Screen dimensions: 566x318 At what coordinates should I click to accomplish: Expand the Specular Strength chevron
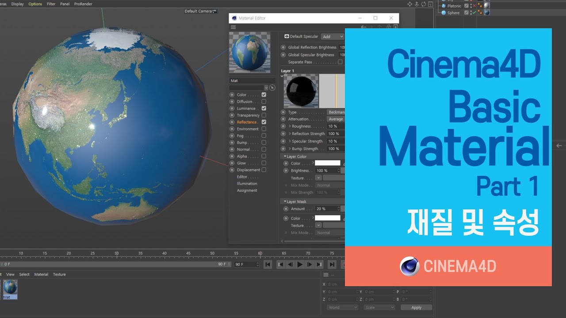pyautogui.click(x=290, y=141)
